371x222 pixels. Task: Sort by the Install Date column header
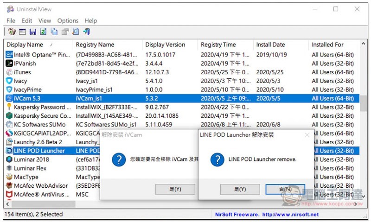pos(270,44)
